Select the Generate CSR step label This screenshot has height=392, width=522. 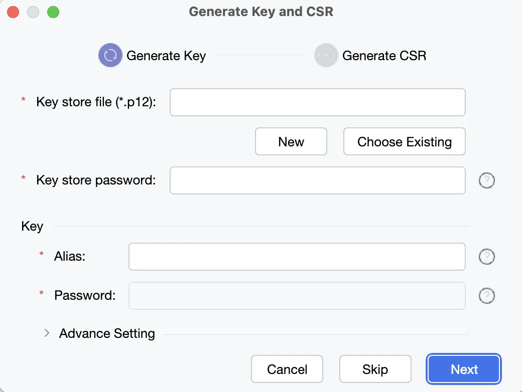point(384,56)
